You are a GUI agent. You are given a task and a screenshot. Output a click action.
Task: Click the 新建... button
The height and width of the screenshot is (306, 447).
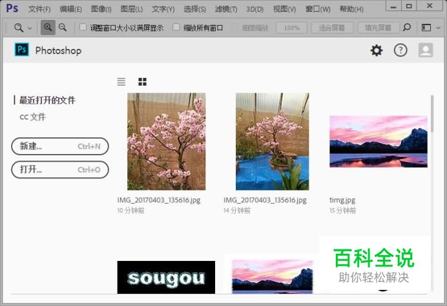point(60,146)
